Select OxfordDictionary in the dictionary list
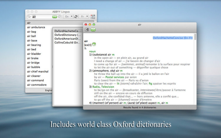 coord(68,35)
